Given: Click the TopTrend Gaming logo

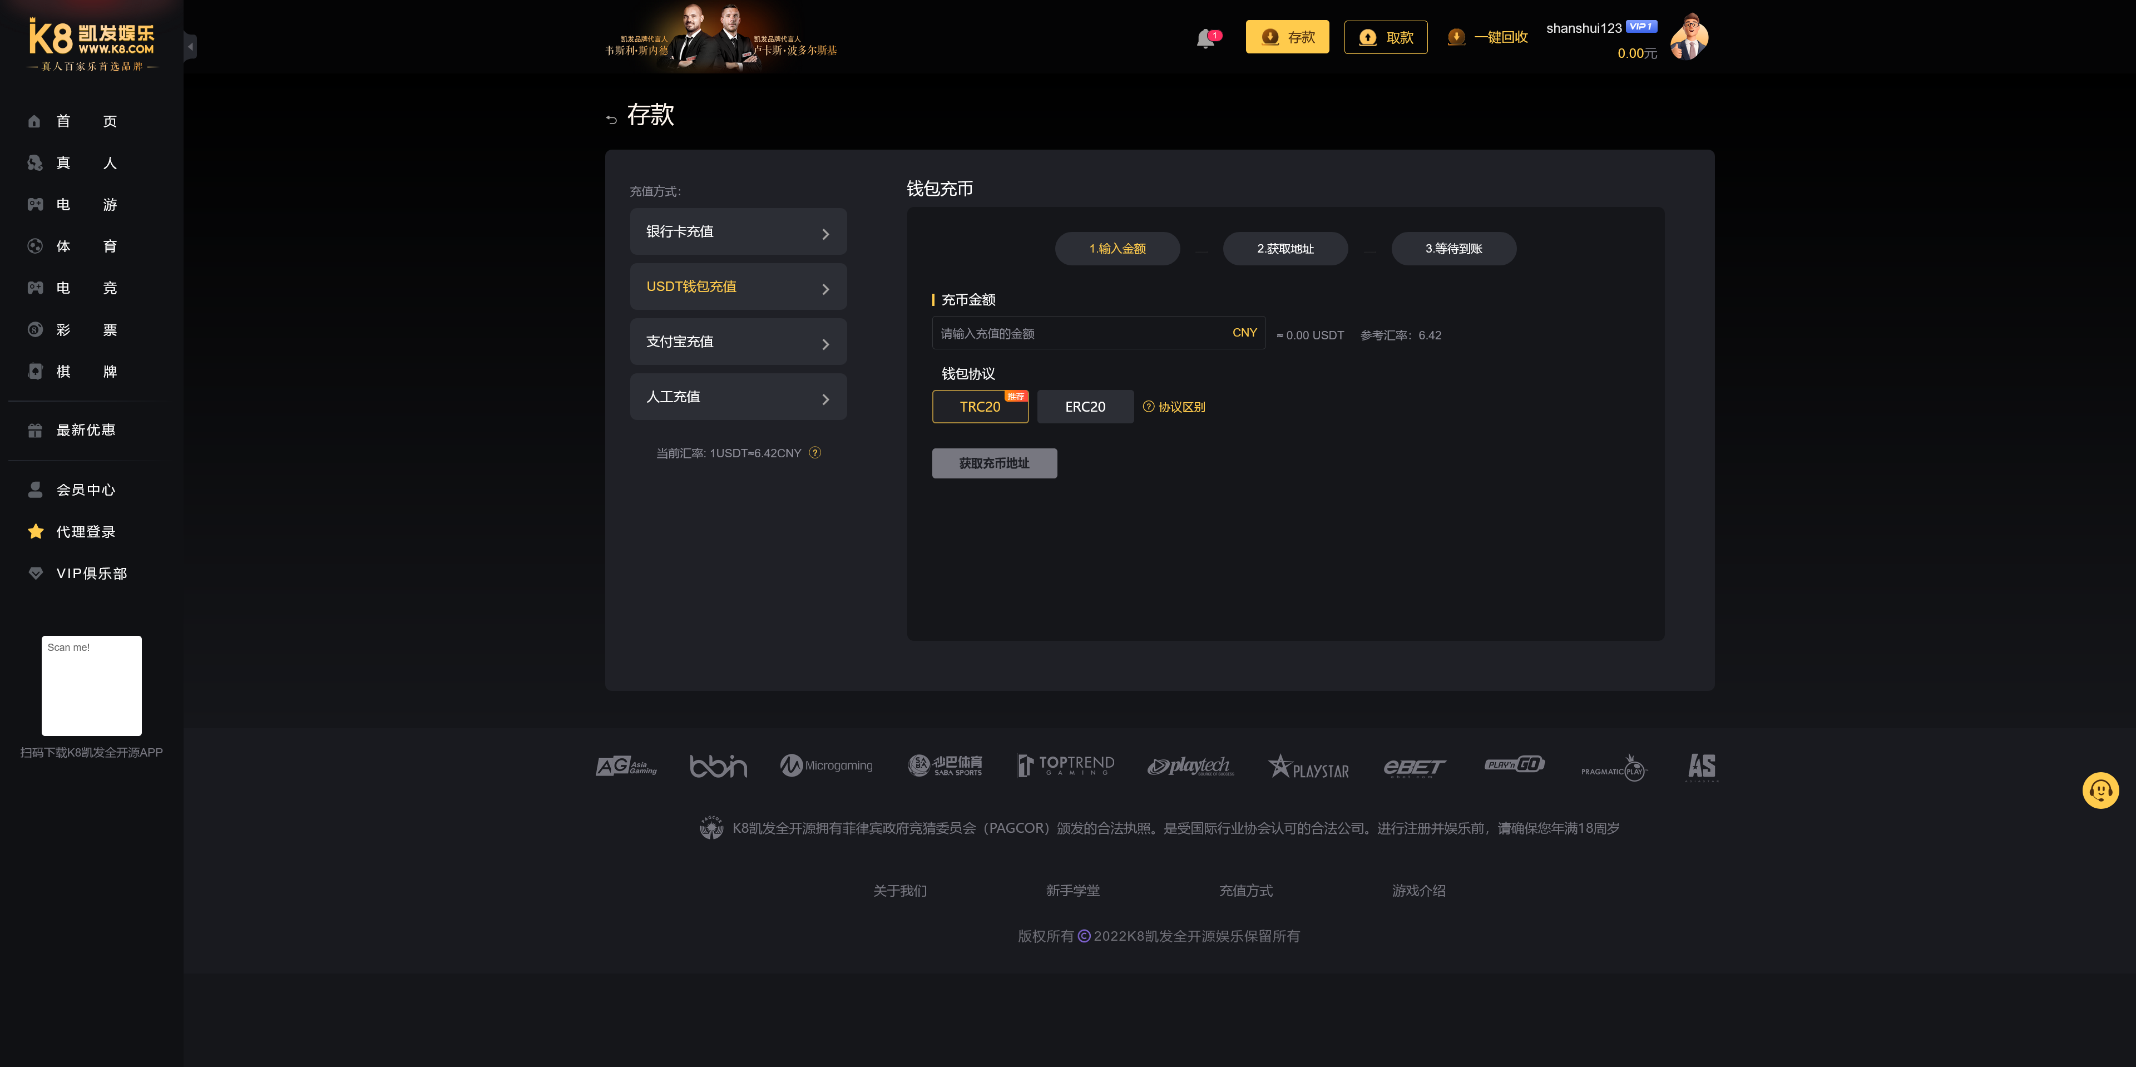Looking at the screenshot, I should (x=1066, y=765).
